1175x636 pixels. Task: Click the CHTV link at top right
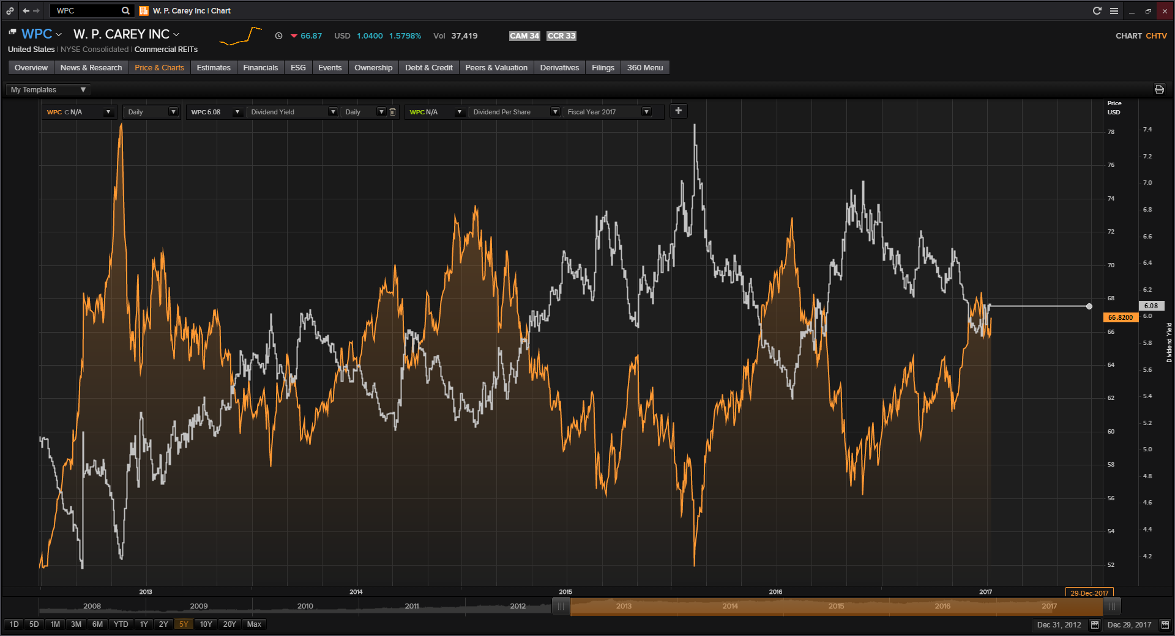[1156, 36]
